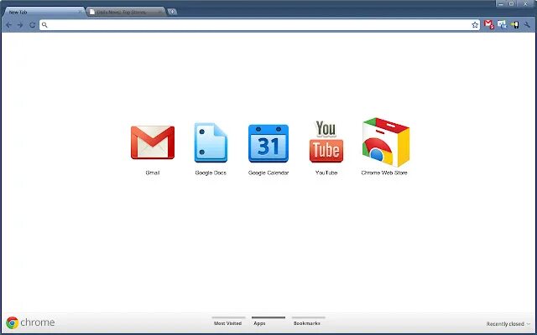
Task: Click the Gmail label text
Action: point(153,173)
